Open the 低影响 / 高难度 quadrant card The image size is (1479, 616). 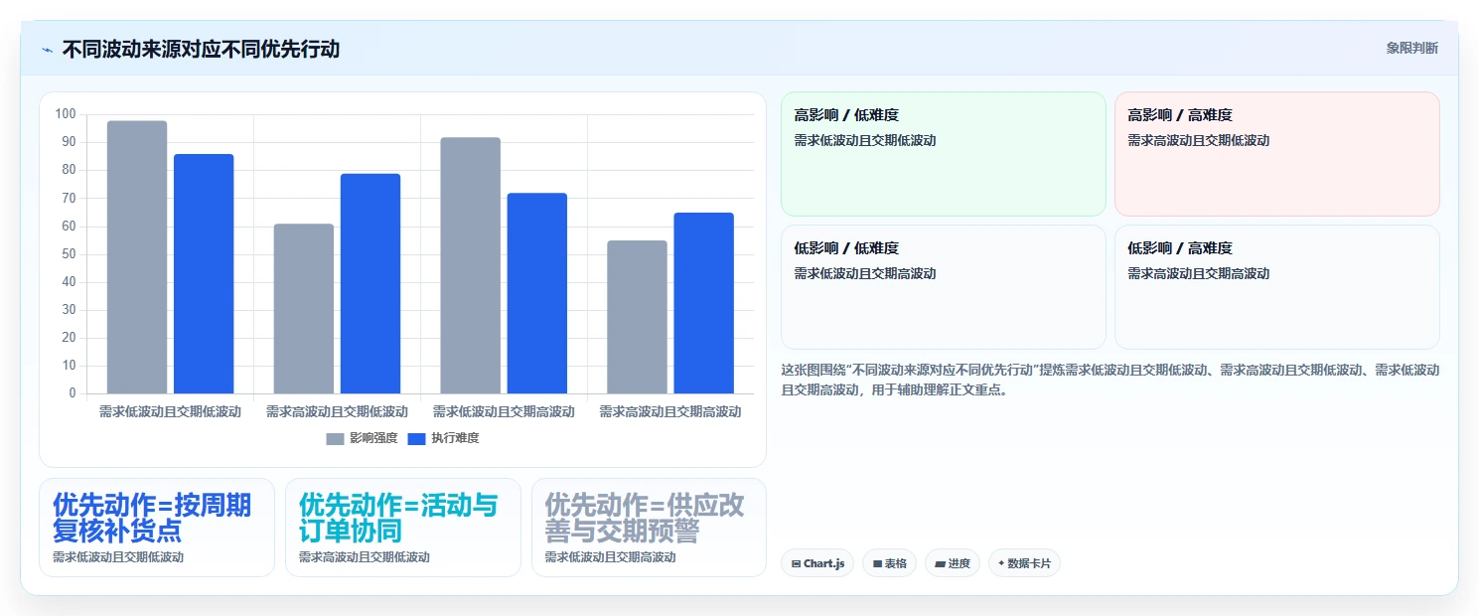1277,287
